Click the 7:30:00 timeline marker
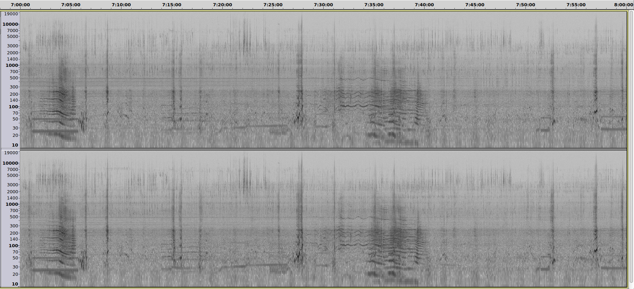The image size is (634, 289). [323, 5]
